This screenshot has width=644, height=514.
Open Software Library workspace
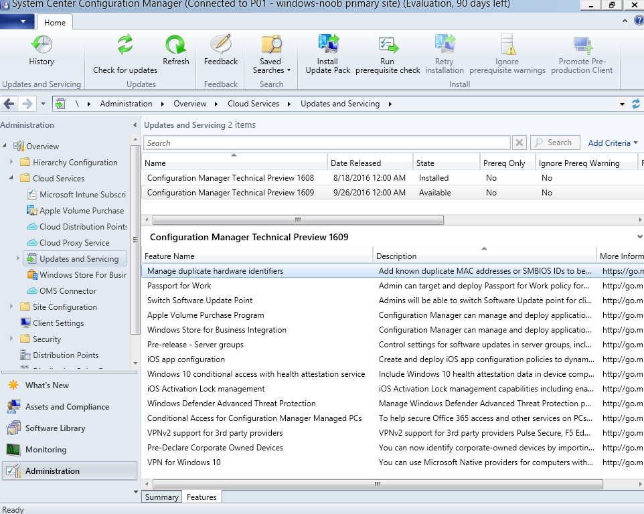(46, 428)
